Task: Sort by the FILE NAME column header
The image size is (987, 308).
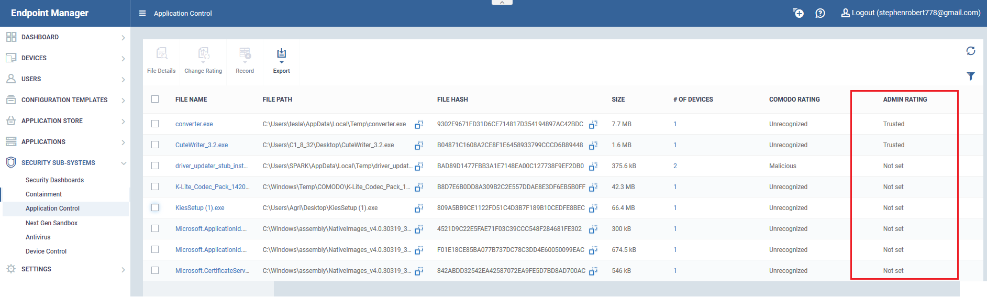Action: click(191, 100)
